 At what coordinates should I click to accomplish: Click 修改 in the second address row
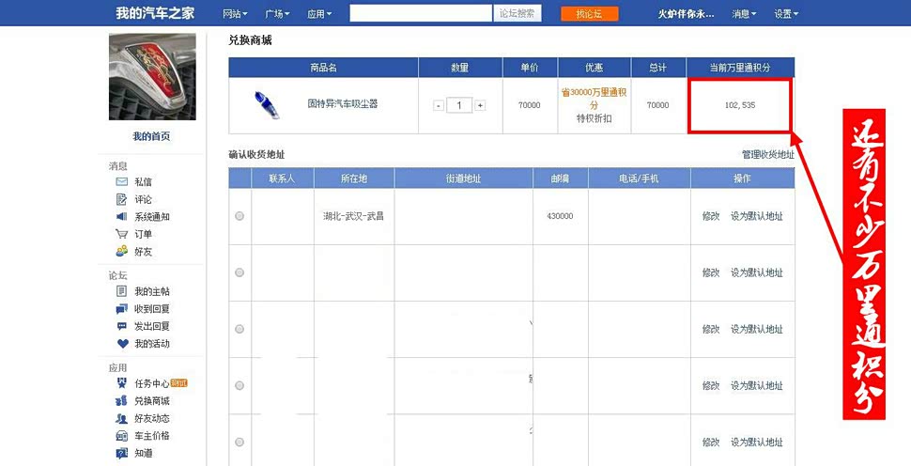[x=711, y=272]
